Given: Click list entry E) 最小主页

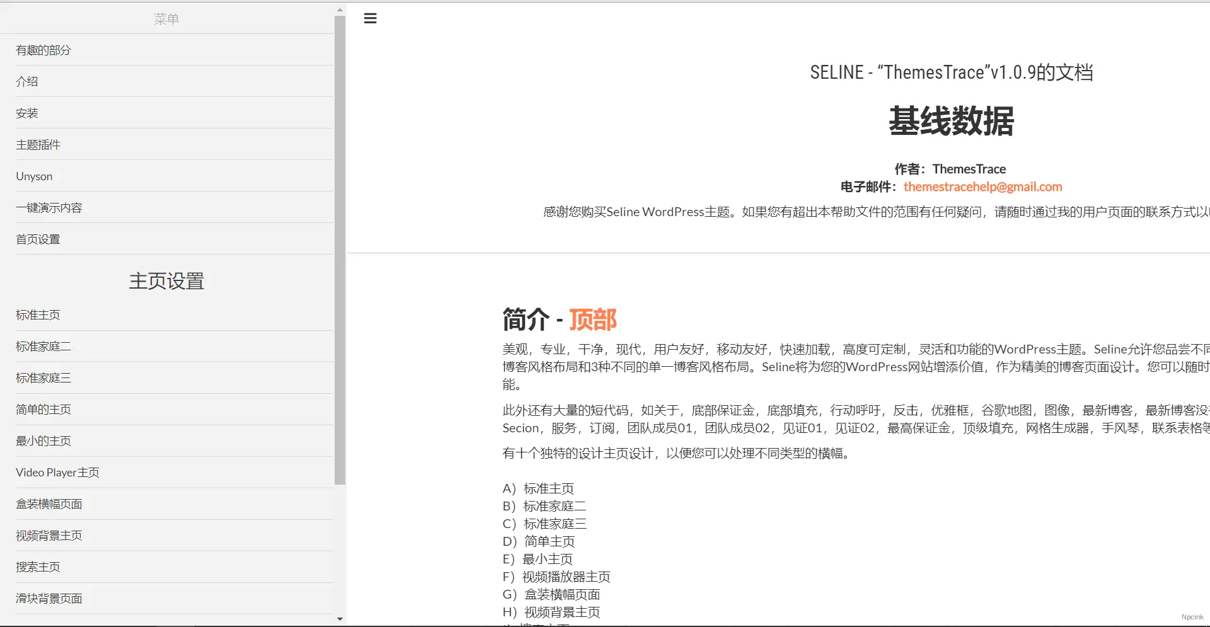Looking at the screenshot, I should 538,559.
